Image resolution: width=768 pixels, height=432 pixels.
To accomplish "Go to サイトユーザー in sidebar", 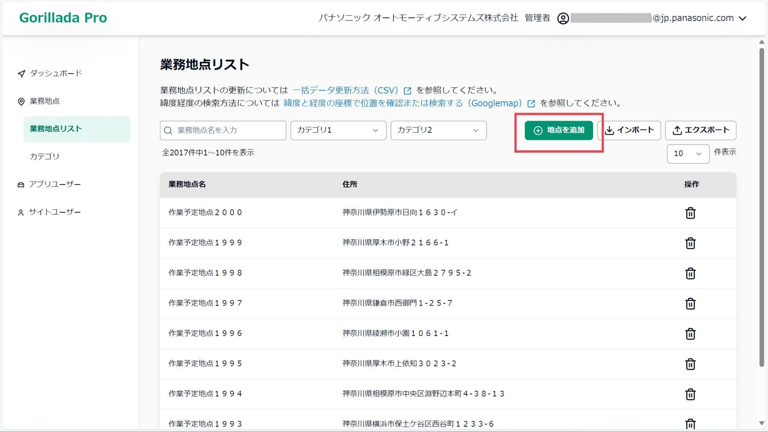I will [x=55, y=212].
